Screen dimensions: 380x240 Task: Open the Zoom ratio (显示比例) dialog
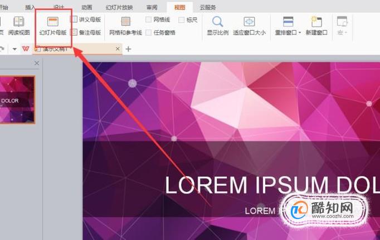point(217,26)
